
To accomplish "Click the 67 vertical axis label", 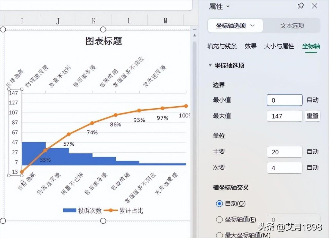I will click(15, 133).
